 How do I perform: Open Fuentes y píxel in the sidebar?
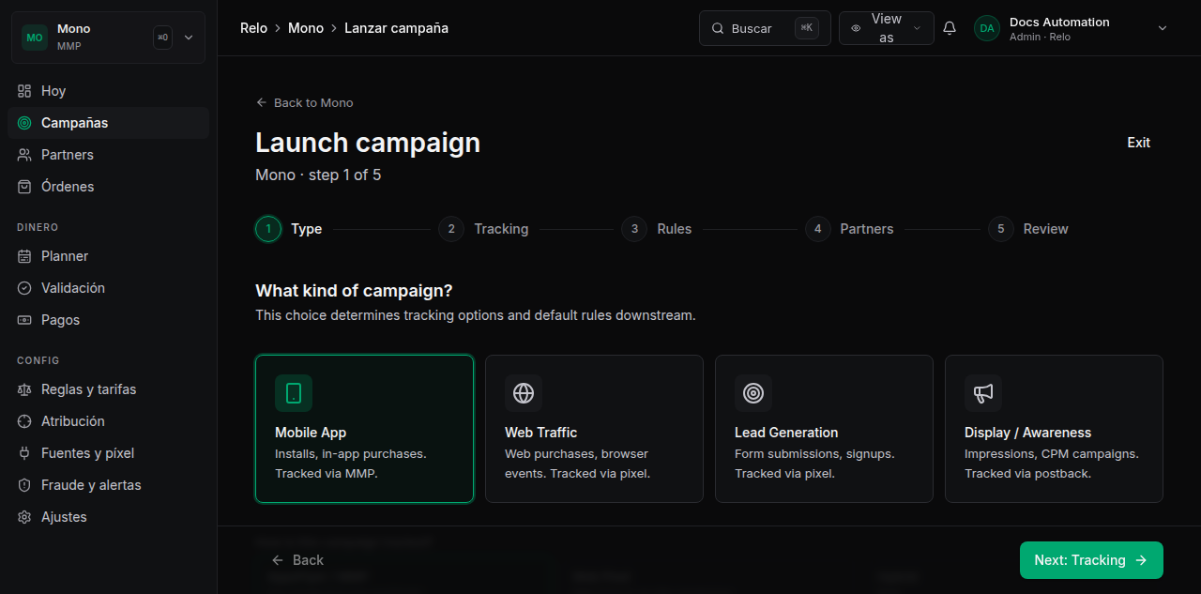click(108, 453)
